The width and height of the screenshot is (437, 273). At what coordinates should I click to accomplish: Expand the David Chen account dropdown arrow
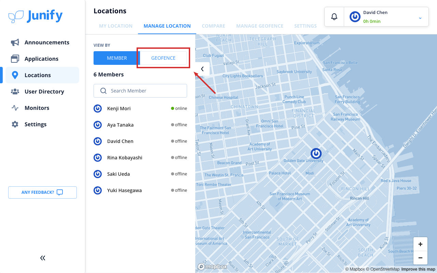tap(420, 18)
